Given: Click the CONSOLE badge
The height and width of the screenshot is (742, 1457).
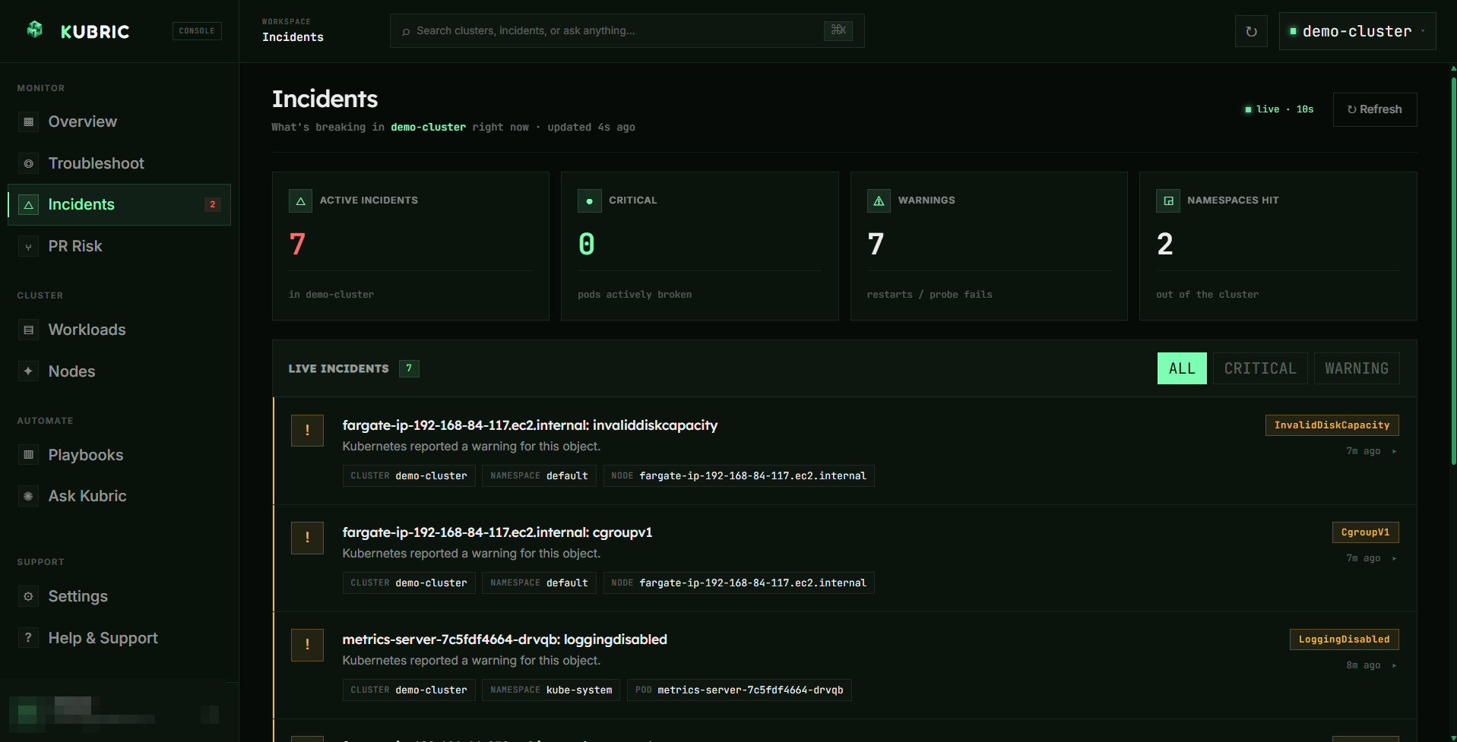Looking at the screenshot, I should (197, 30).
